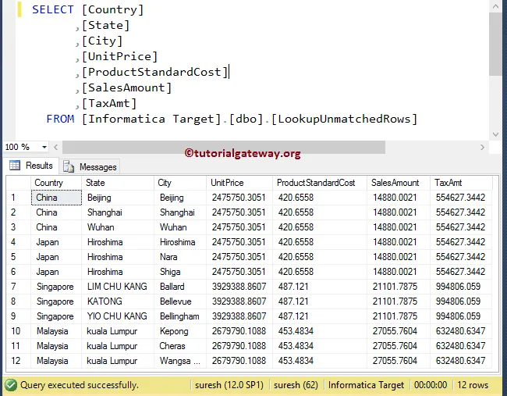Click the editor scroll down arrow
Viewport: 507px width, 396px height.
[x=495, y=134]
